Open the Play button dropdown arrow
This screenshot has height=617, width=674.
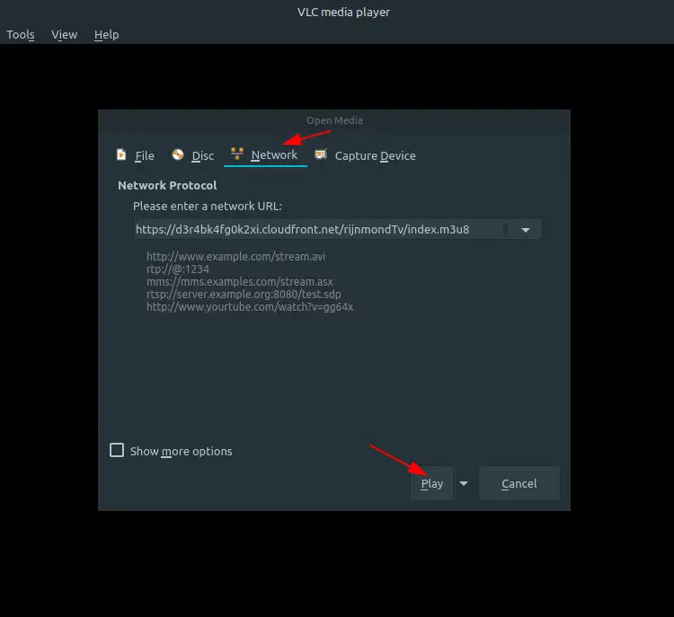tap(464, 483)
